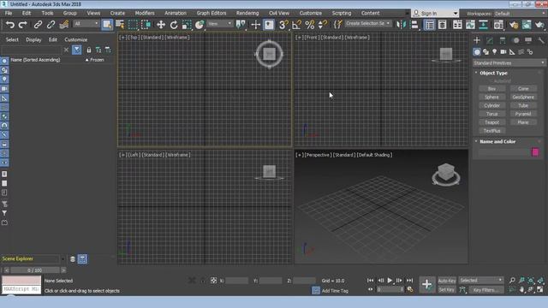Viewport: 548px width, 308px height.
Task: Activate the Select Object tool
Action: pyautogui.click(x=107, y=25)
